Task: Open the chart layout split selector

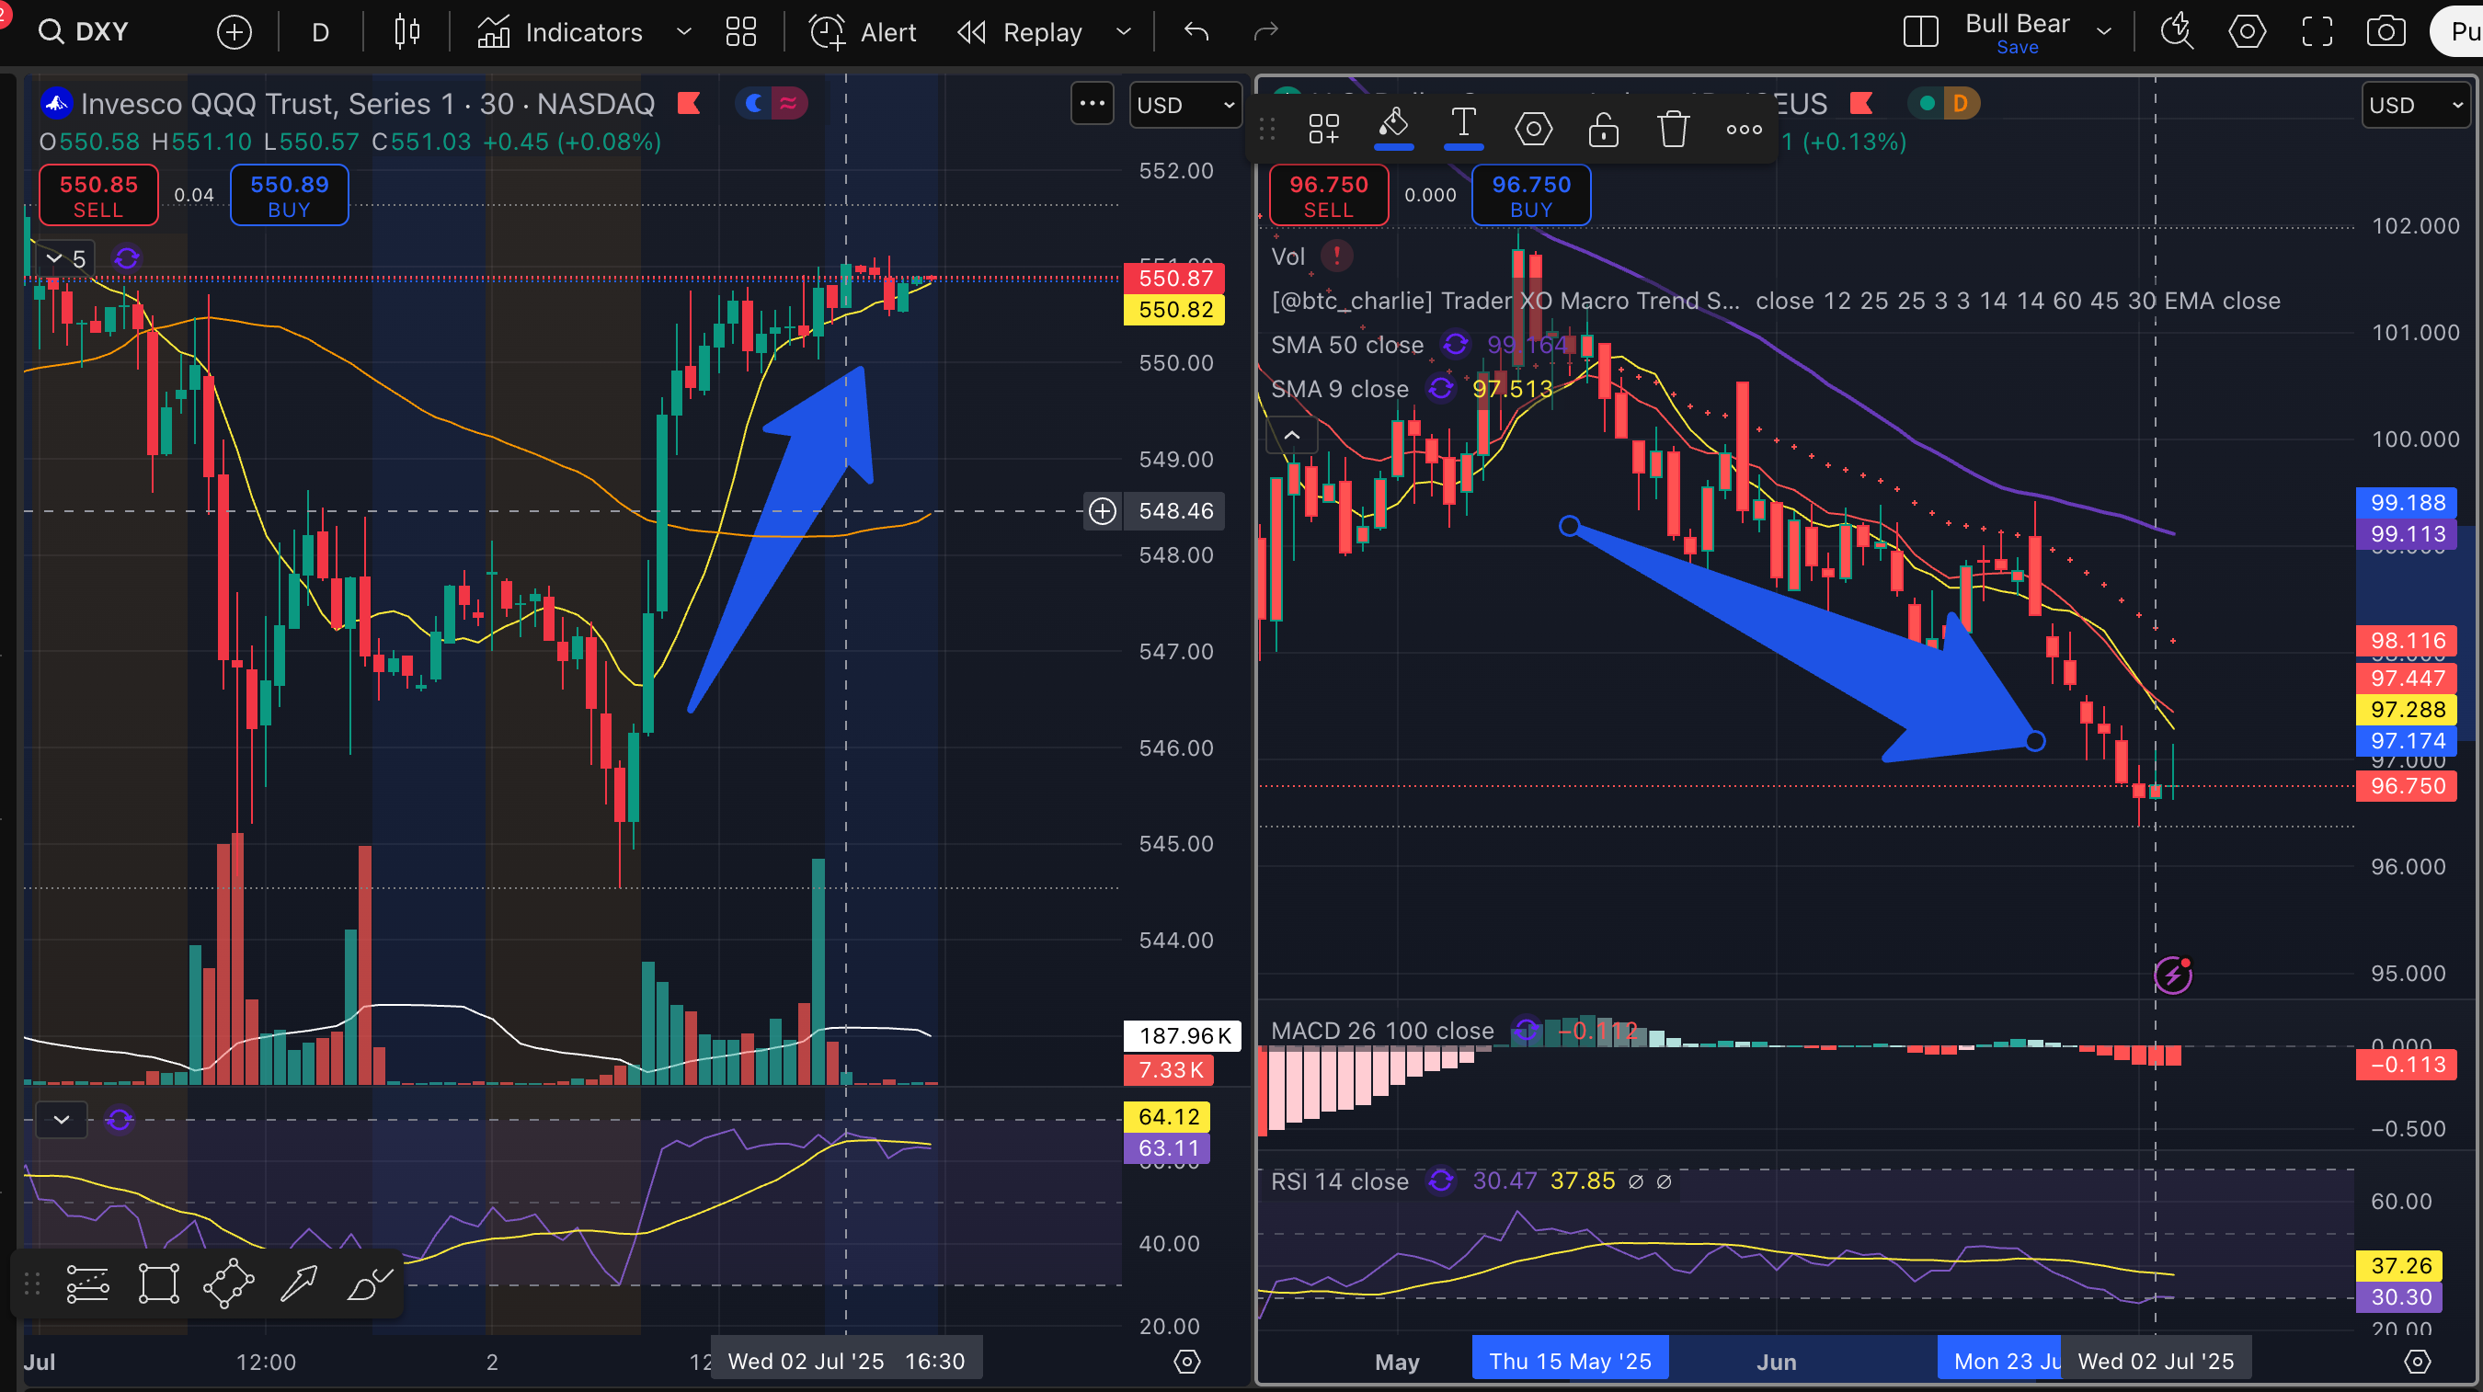Action: click(1920, 32)
